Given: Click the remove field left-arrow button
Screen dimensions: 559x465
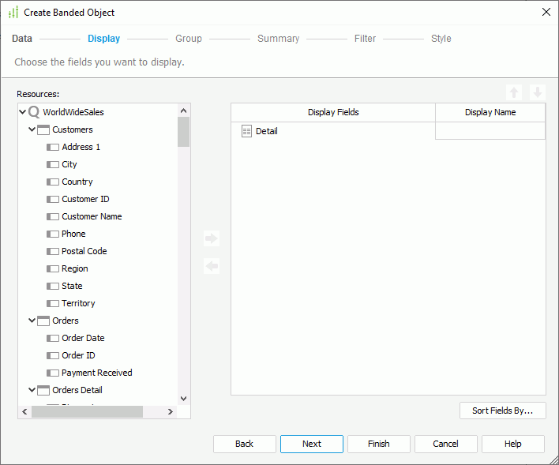Looking at the screenshot, I should [211, 266].
